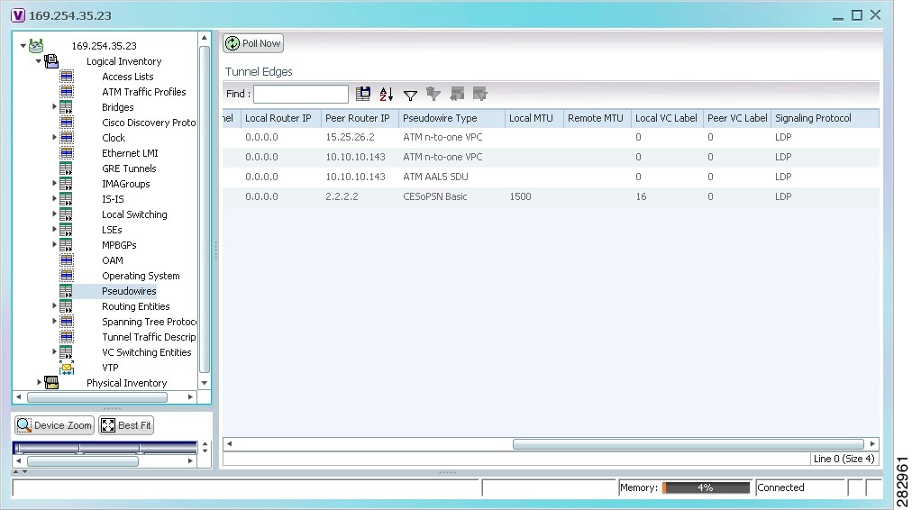The image size is (912, 510).
Task: Click the OAM tree icon
Action: click(67, 260)
